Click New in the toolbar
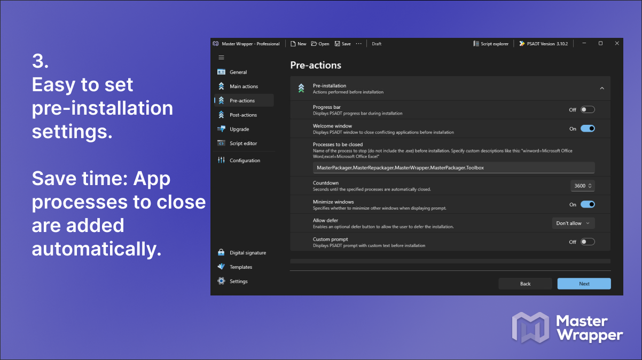 pos(299,44)
